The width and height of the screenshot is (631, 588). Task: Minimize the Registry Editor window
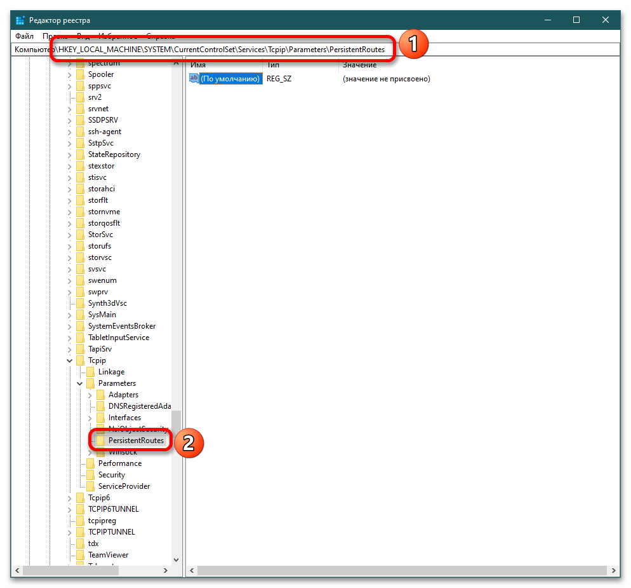tap(548, 20)
